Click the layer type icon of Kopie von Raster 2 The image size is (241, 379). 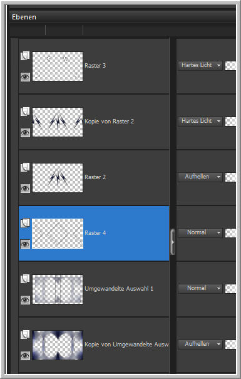[x=25, y=112]
